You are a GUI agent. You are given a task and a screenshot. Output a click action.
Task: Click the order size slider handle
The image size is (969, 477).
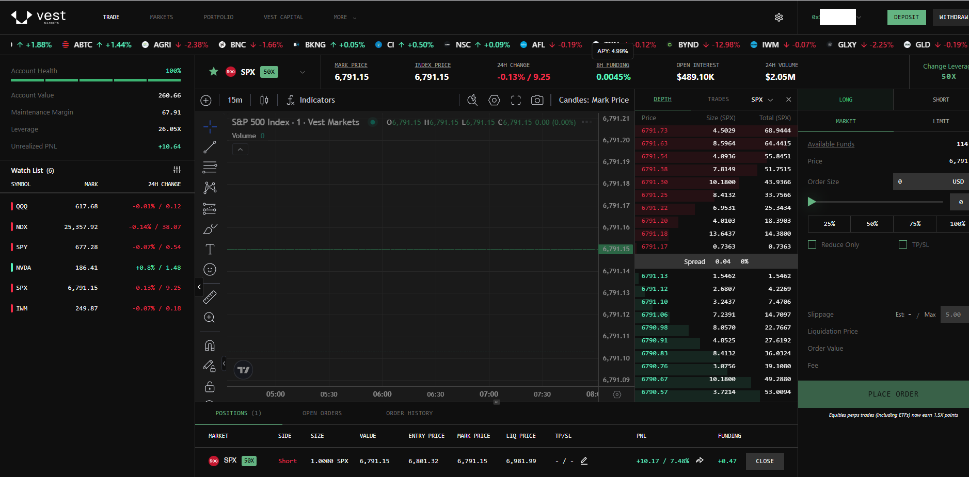(812, 202)
